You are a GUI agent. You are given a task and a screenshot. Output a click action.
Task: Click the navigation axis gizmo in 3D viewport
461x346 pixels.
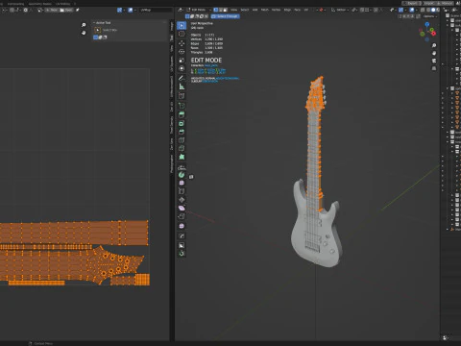(427, 32)
